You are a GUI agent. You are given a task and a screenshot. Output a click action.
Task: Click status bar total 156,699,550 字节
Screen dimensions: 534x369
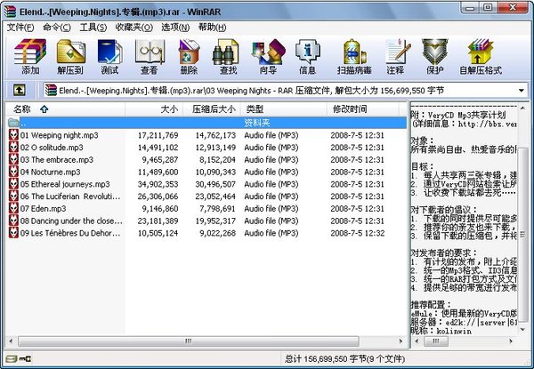344,359
